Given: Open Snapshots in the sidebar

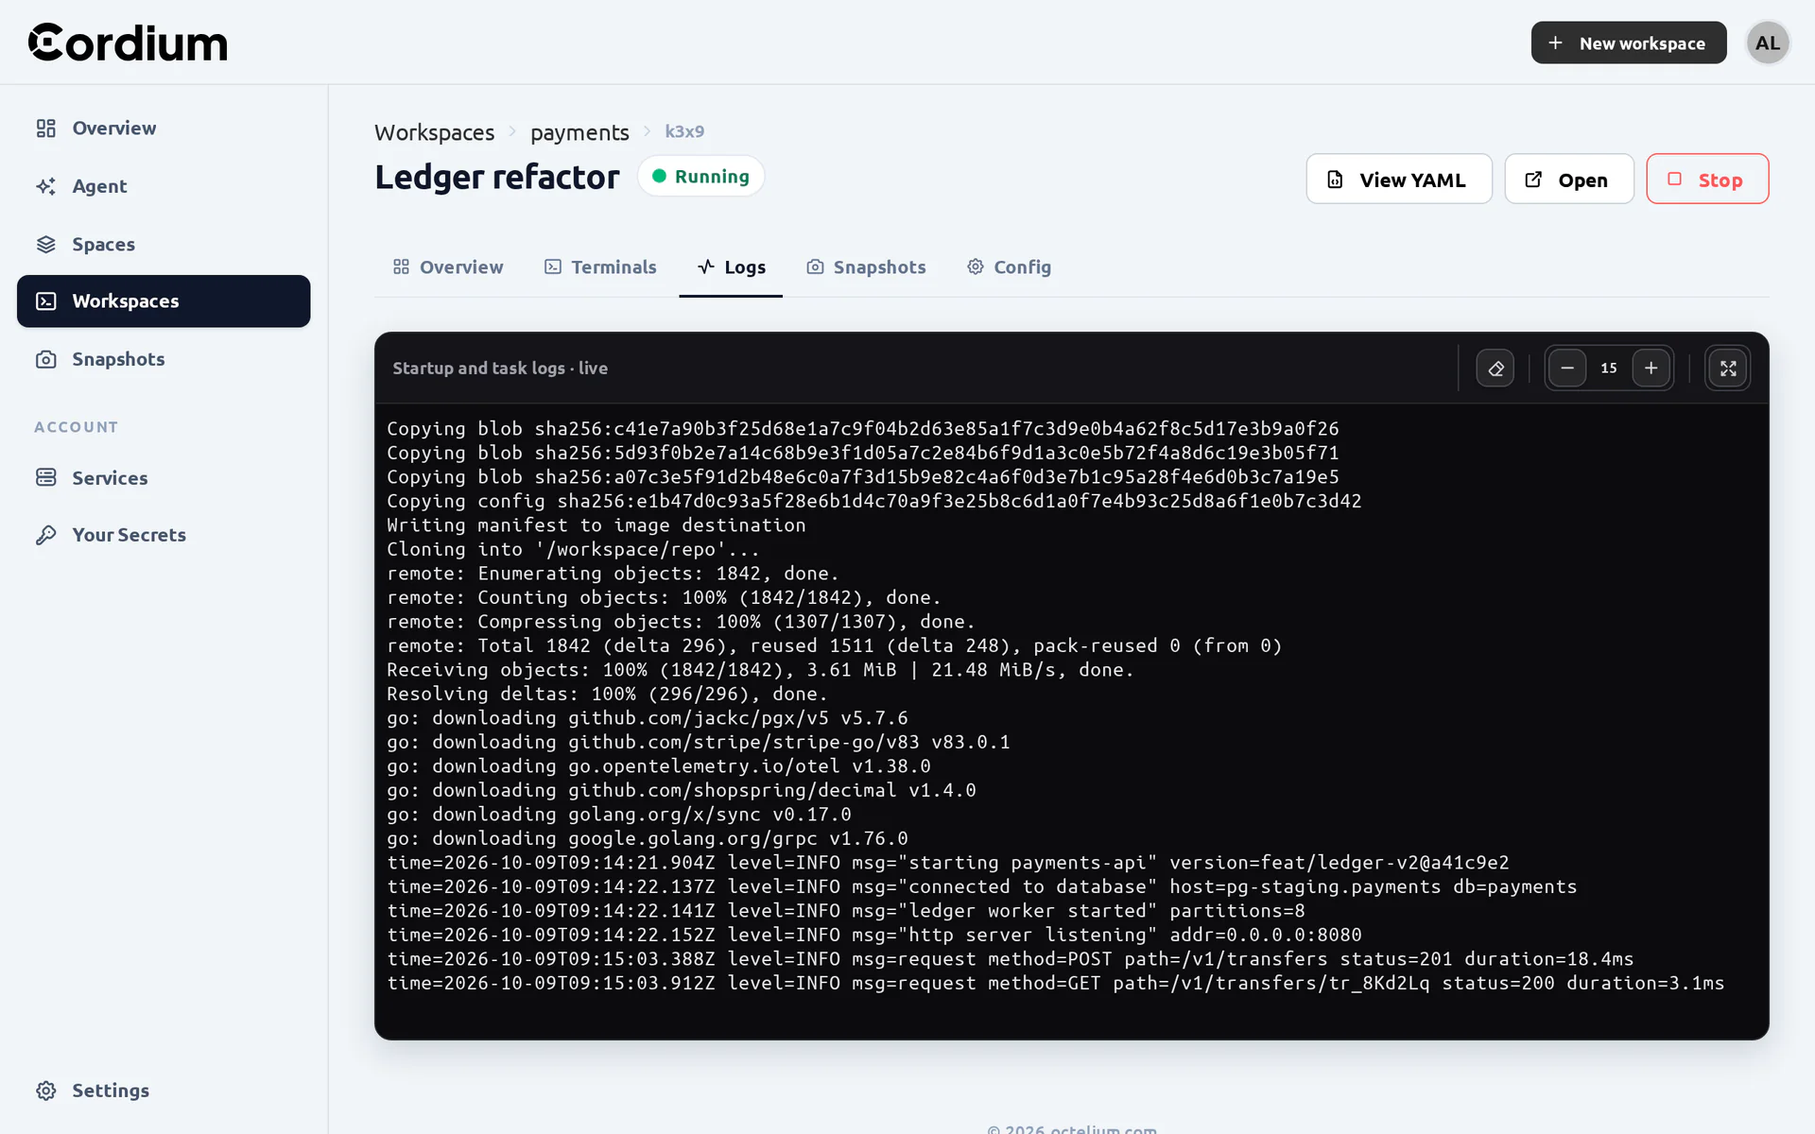Looking at the screenshot, I should [x=164, y=359].
